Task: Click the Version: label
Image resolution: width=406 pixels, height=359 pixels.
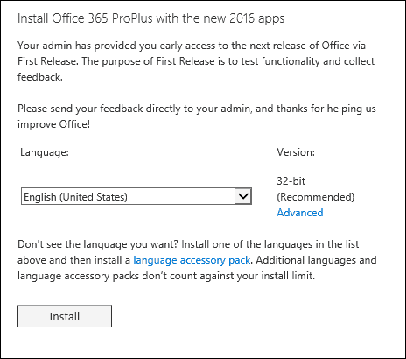Action: 296,152
